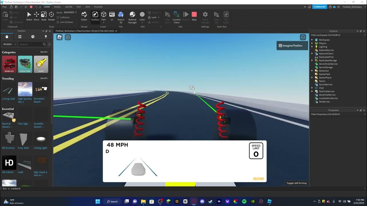This screenshot has width=367, height=206.
Task: Click Paste in Clipboard group
Action: coord(5,16)
